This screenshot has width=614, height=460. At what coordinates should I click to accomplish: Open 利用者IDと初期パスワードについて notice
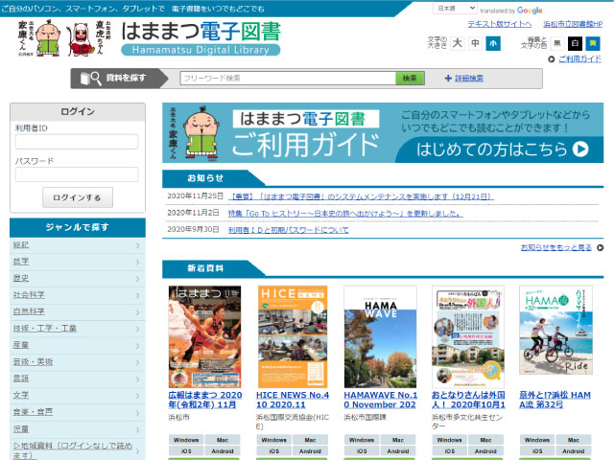(288, 230)
